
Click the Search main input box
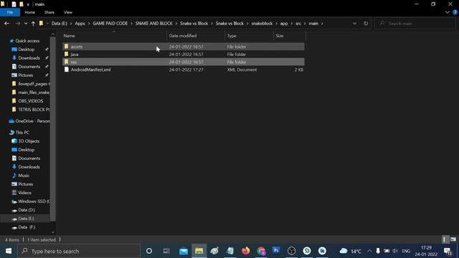tap(415, 24)
